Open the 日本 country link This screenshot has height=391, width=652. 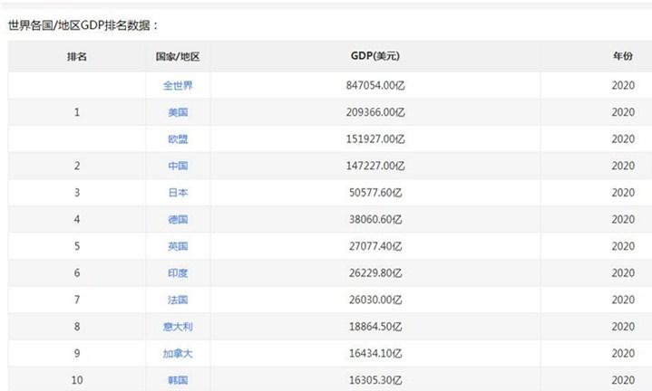[178, 193]
